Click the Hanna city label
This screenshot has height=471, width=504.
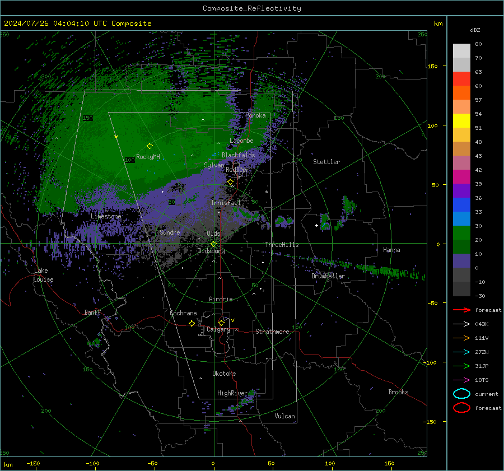(x=391, y=250)
